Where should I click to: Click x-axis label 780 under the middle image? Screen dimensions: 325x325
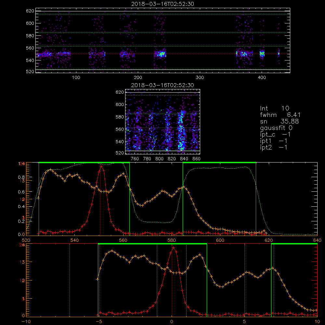pos(147,159)
